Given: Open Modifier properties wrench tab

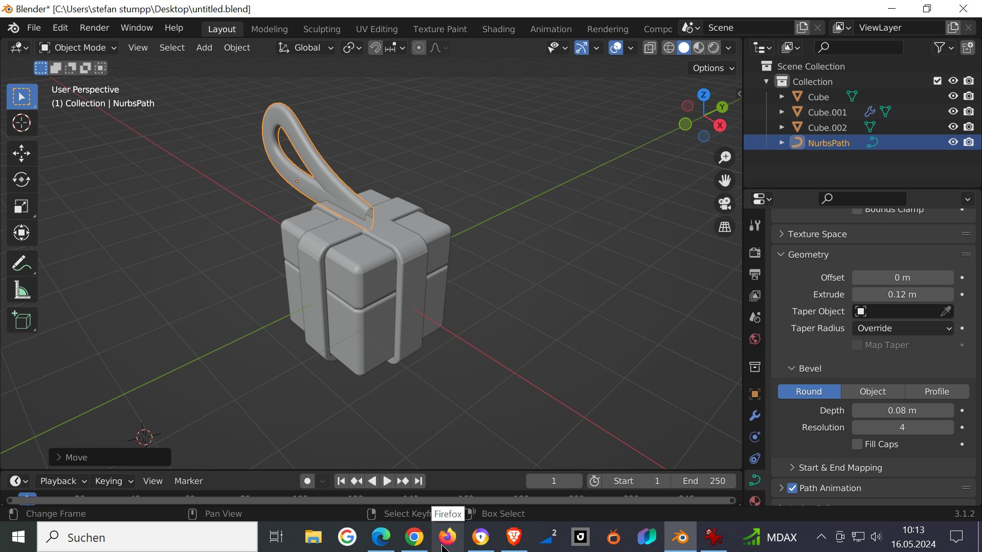Looking at the screenshot, I should pyautogui.click(x=755, y=416).
